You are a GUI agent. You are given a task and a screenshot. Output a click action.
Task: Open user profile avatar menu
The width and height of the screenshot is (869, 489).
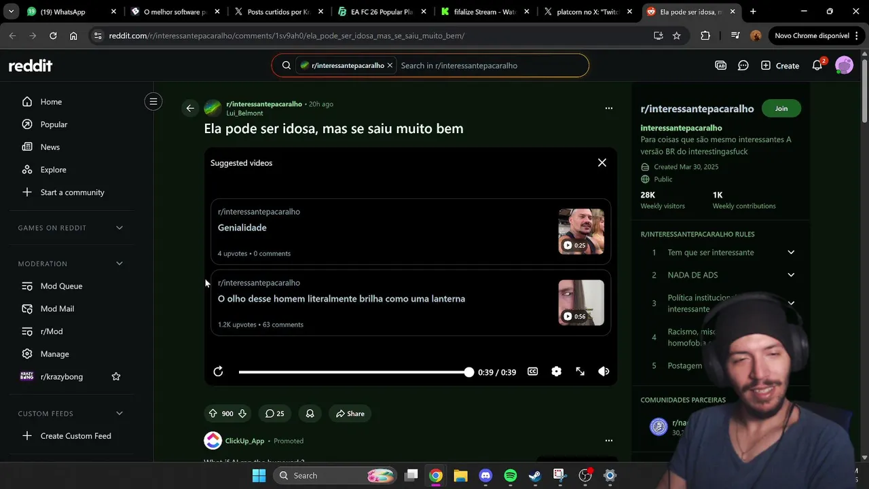pyautogui.click(x=844, y=66)
